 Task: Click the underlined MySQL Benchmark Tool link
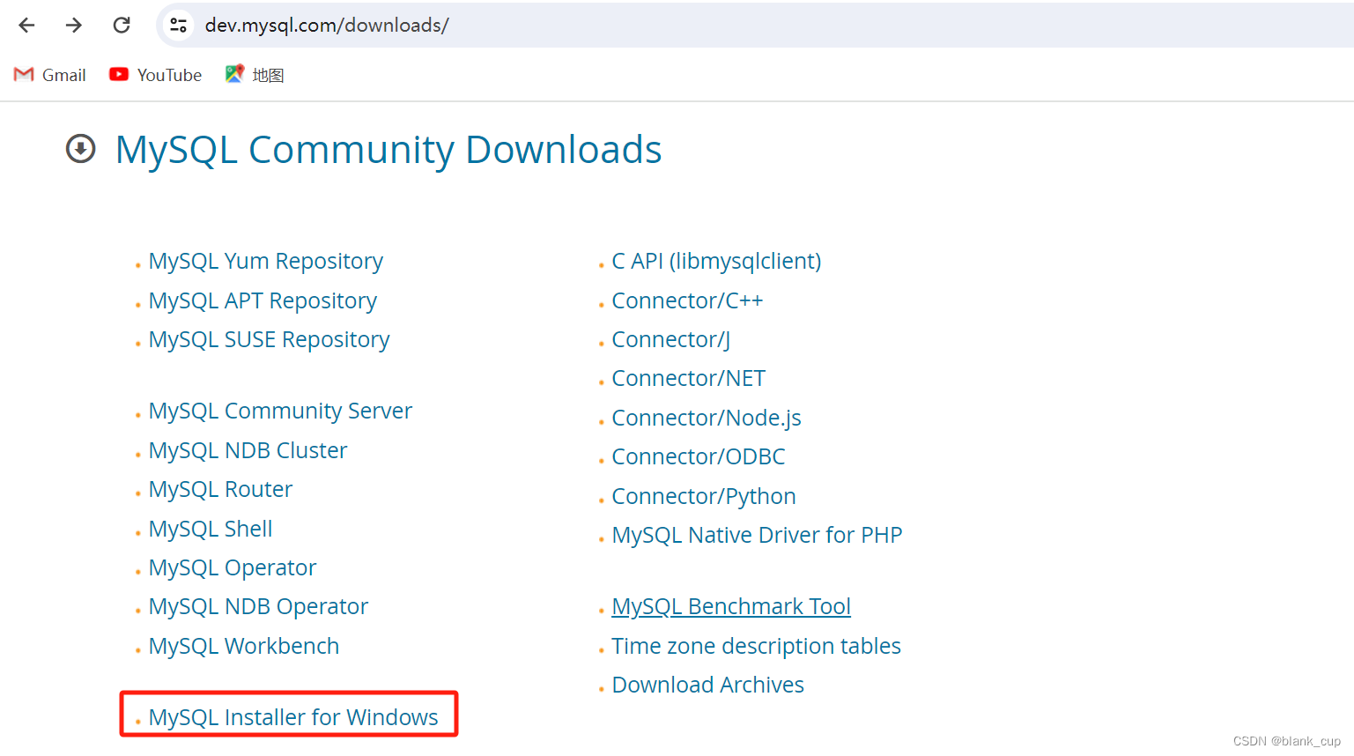click(731, 606)
